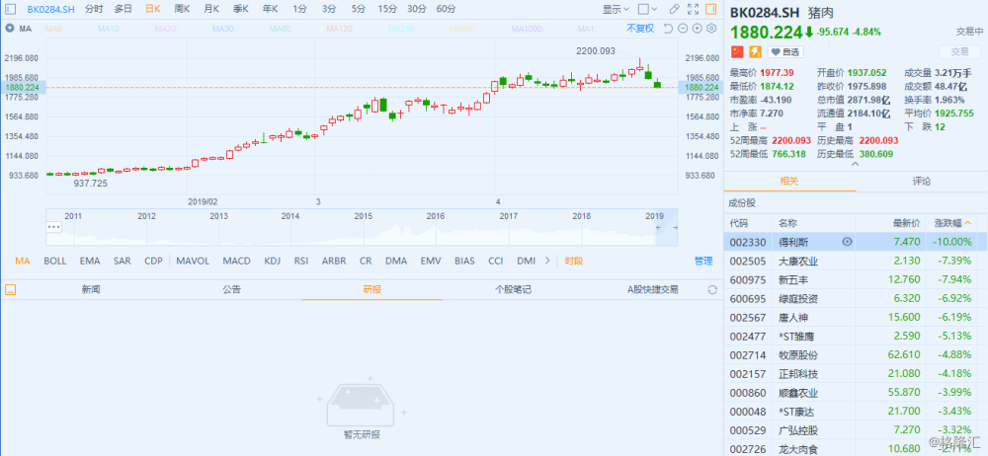Zoom in the chart with plus icon
988x456 pixels.
coord(698,29)
